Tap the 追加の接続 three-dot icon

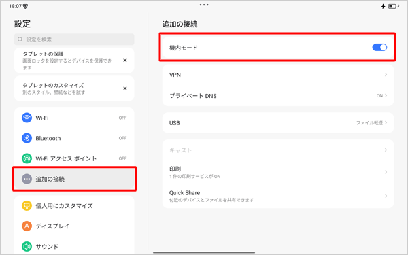click(27, 179)
